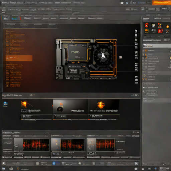Open the gray camera-lens icon in the icon grid
Screen dimensions: 171x171
(x=154, y=31)
